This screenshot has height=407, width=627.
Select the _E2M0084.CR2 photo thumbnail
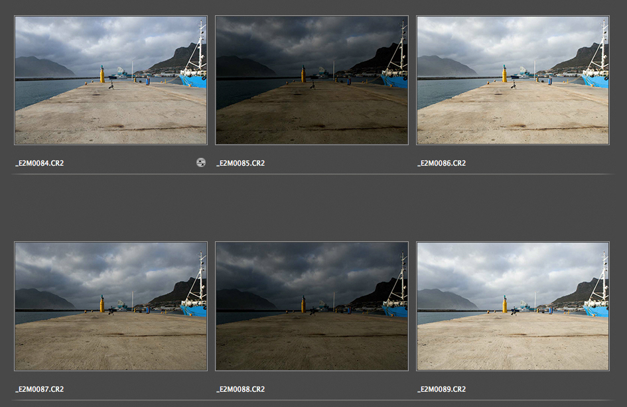[x=110, y=80]
